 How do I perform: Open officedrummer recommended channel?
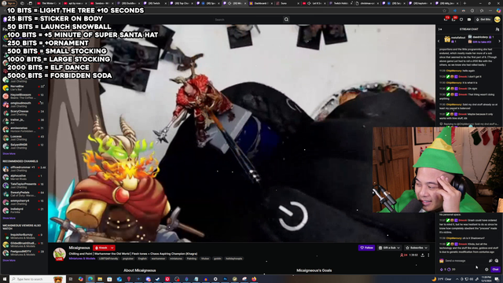point(24,169)
